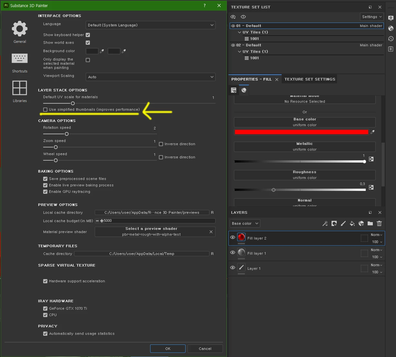Open Base color channel dropdown in Layers

point(245,223)
